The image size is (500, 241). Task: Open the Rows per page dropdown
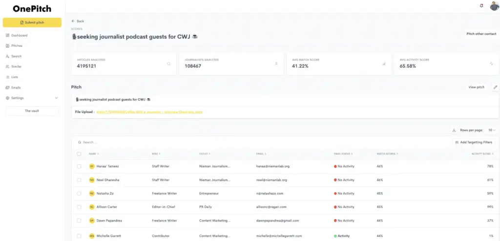click(492, 130)
